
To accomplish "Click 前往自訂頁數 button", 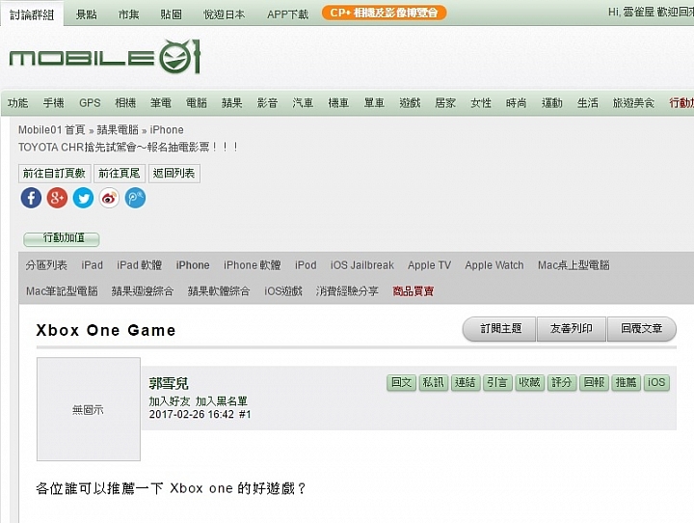I will [x=54, y=174].
